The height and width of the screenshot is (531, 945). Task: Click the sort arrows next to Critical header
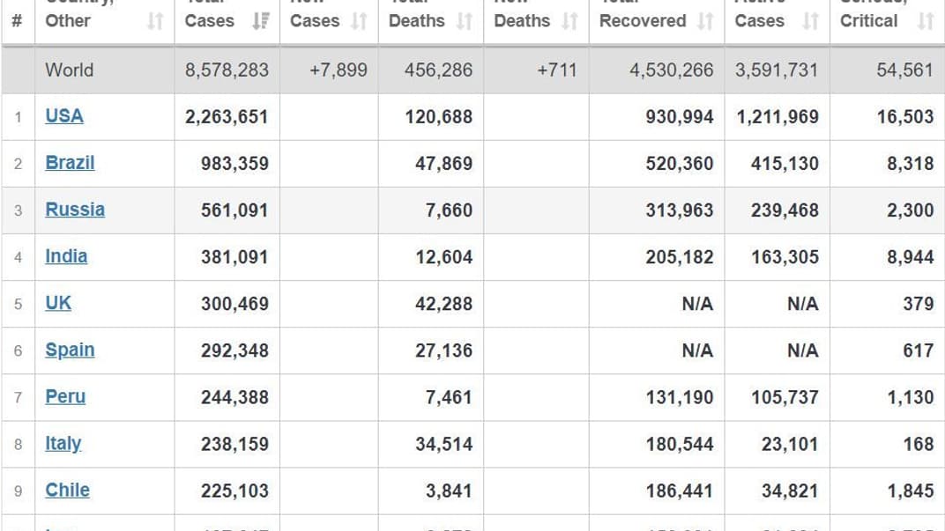[925, 21]
